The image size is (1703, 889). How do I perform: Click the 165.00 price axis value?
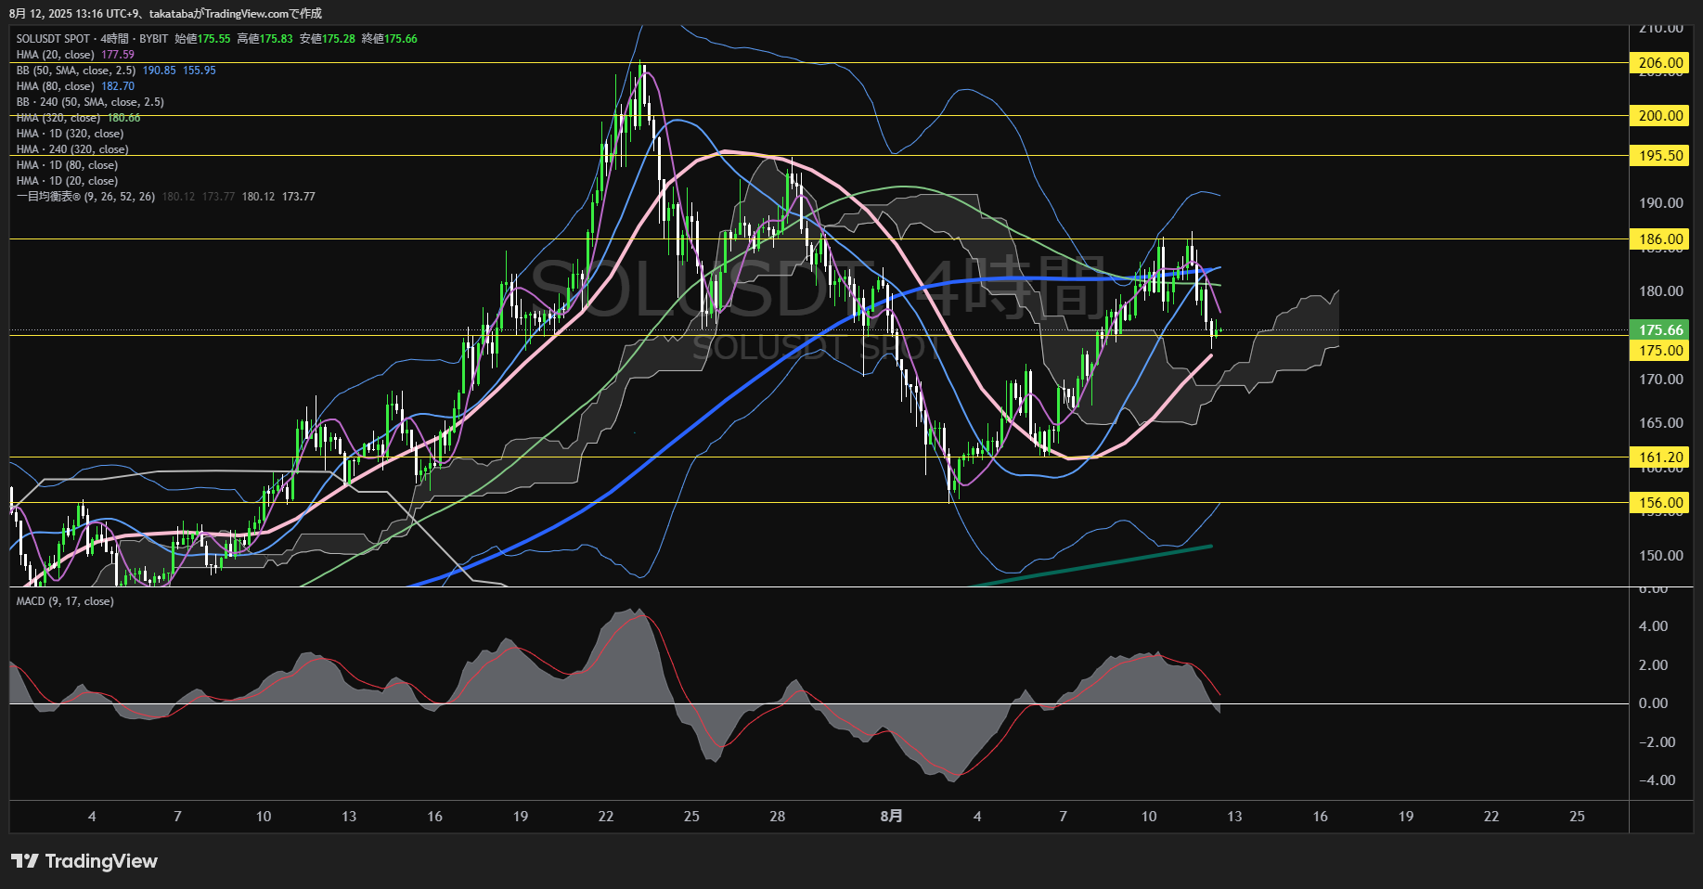[x=1660, y=423]
